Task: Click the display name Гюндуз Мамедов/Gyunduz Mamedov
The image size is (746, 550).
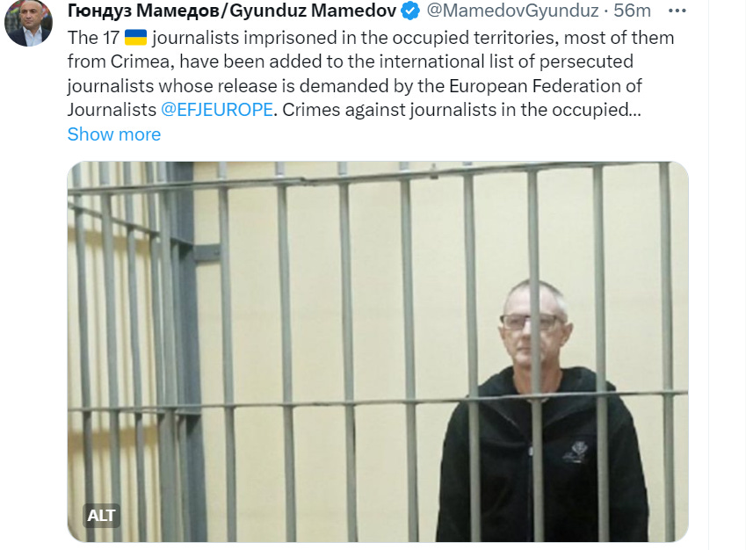Action: pyautogui.click(x=232, y=11)
